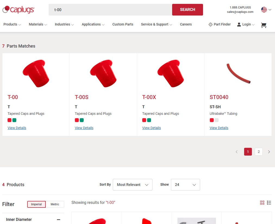Screen dimensions: 275x224
Task: Go to previous page of part matches
Action: point(237,152)
